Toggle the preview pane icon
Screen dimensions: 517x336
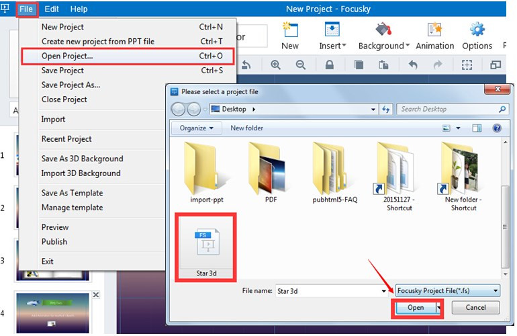point(477,128)
